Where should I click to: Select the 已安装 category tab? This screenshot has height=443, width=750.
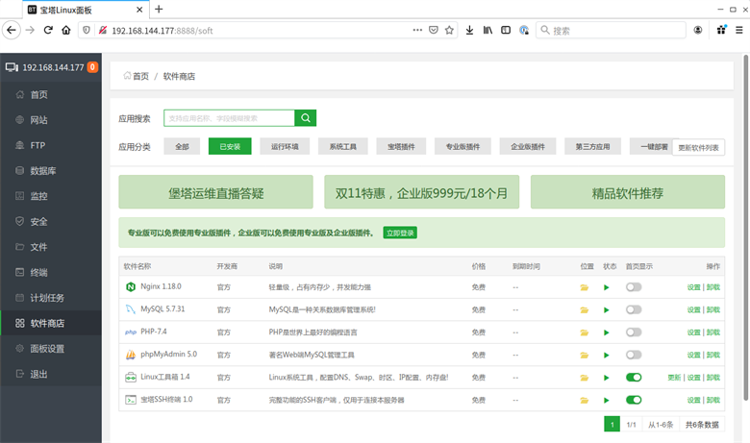click(230, 146)
